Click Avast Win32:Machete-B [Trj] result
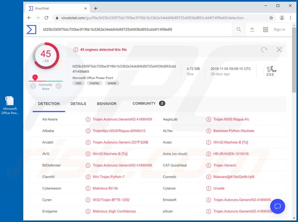 click(x=230, y=142)
